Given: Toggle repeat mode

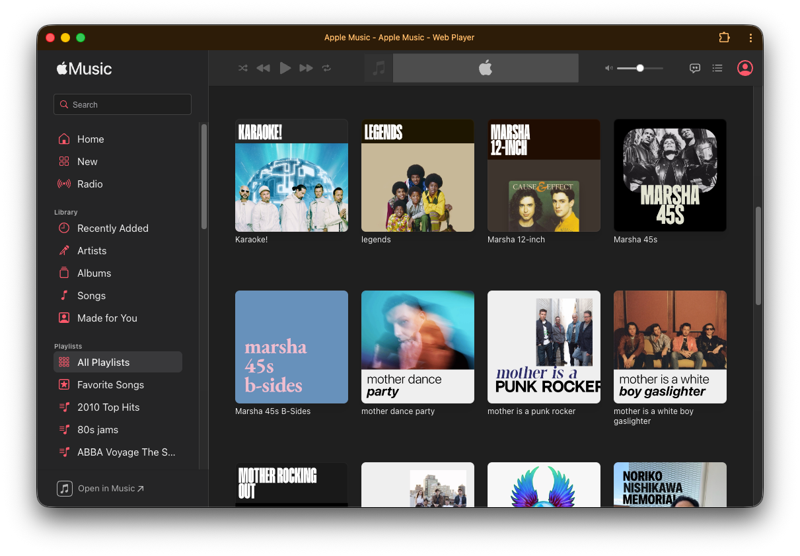Looking at the screenshot, I should (326, 68).
